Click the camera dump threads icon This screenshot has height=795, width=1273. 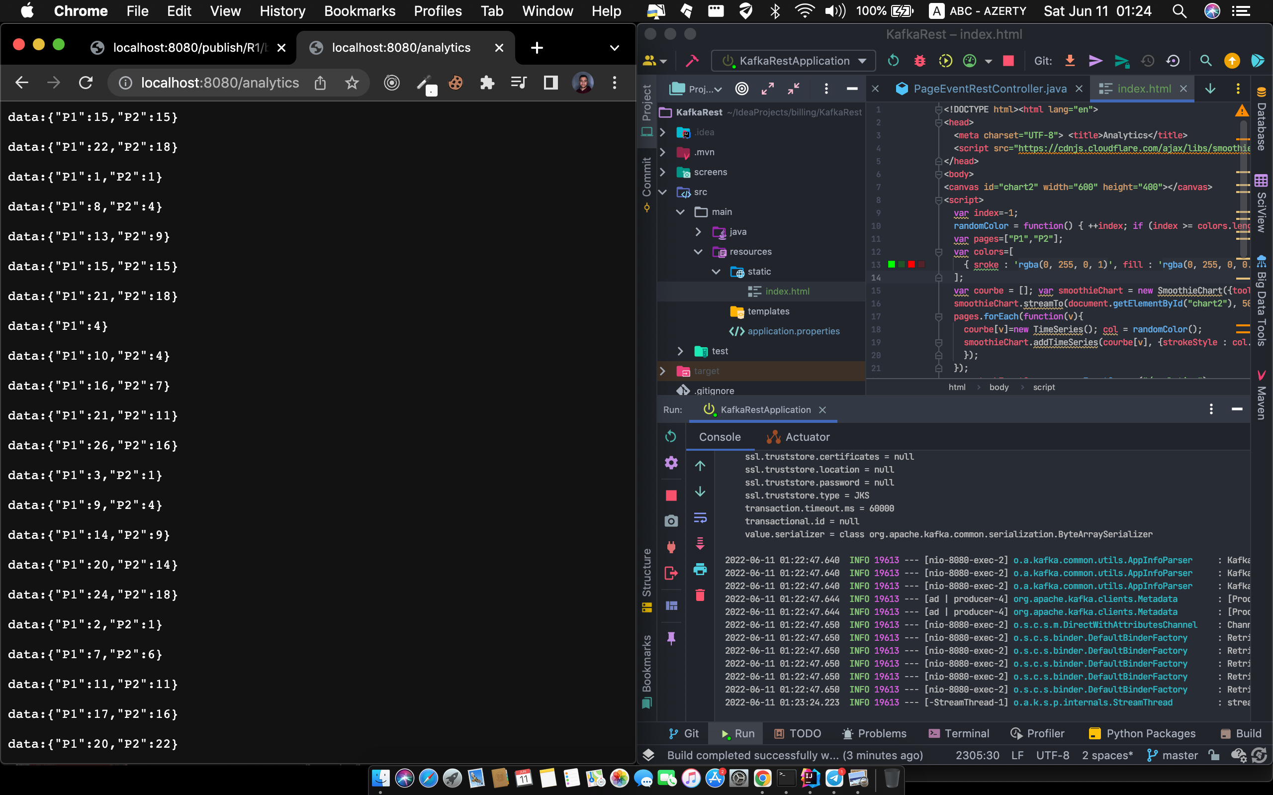(671, 521)
